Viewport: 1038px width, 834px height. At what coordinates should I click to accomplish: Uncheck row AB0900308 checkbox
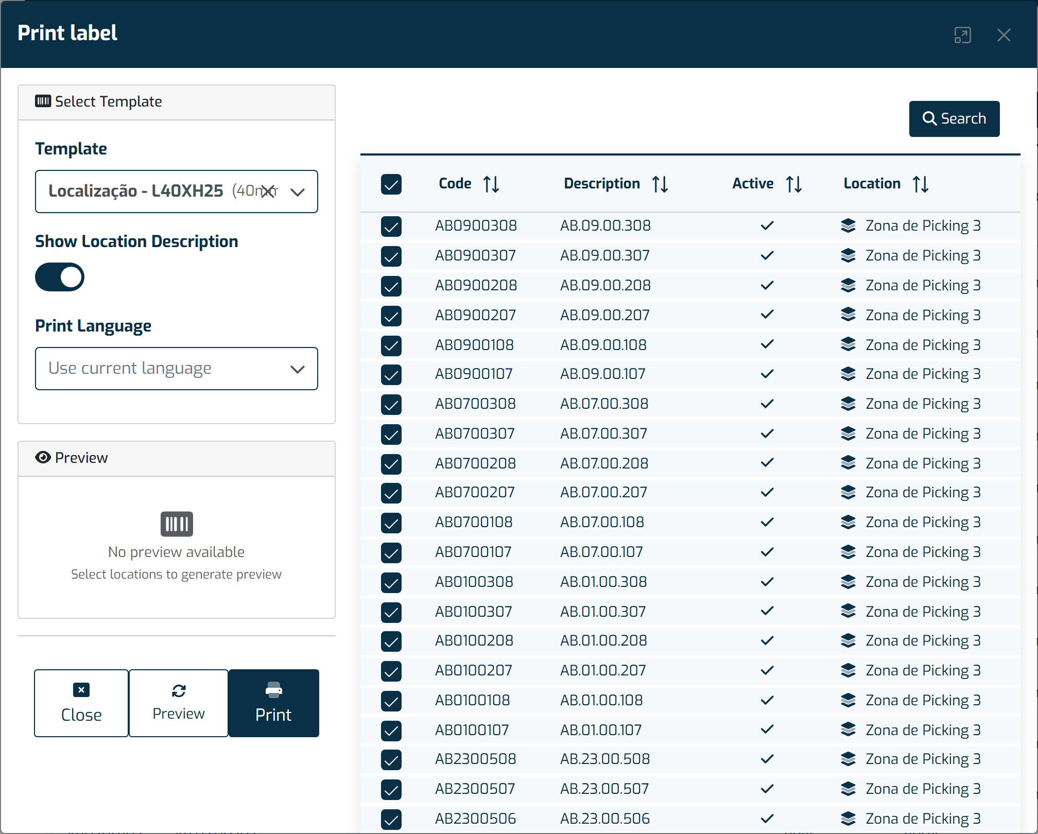click(391, 227)
